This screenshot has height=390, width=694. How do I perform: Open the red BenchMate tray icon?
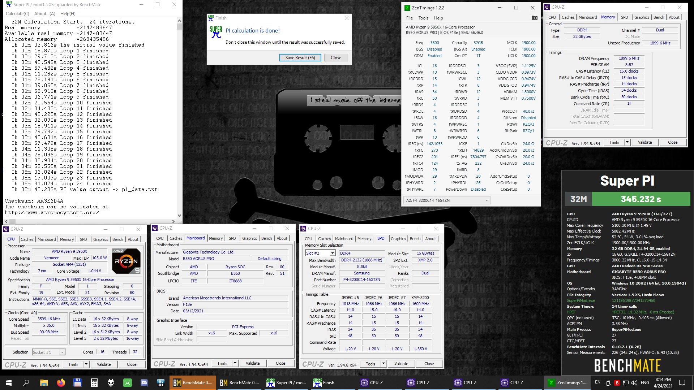pyautogui.click(x=617, y=382)
